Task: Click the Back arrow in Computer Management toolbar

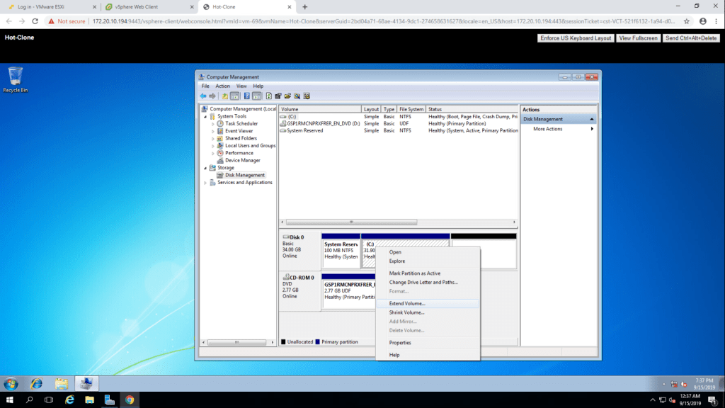Action: click(x=202, y=96)
